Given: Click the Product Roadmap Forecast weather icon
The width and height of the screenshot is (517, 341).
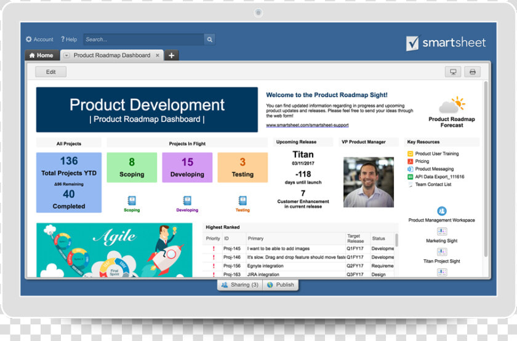Looking at the screenshot, I should coord(452,105).
